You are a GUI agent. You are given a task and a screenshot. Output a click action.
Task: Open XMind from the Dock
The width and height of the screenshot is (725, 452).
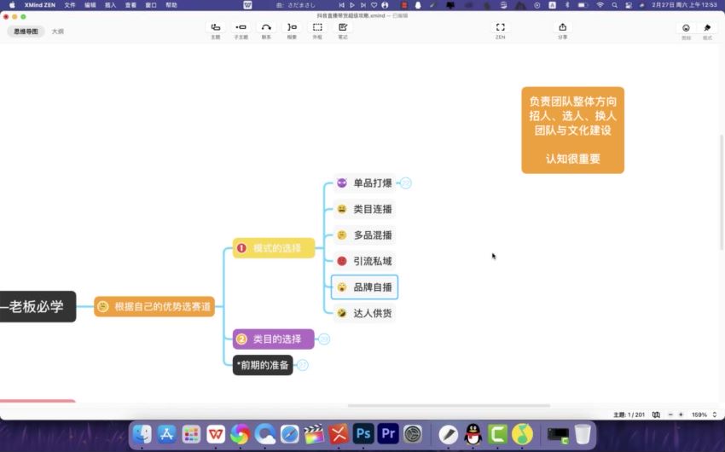point(339,434)
